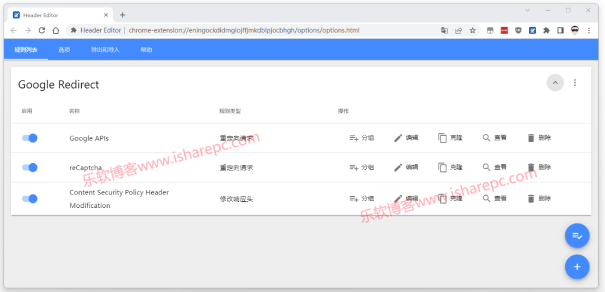Viewport: 605px width, 292px height.
Task: Bookmark this page with star
Action: click(x=472, y=30)
